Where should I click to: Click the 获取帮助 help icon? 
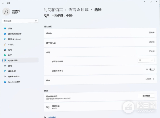pyautogui.click(x=45, y=117)
